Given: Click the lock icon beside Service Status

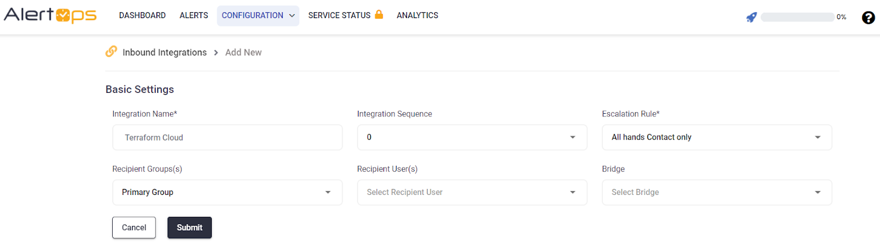Looking at the screenshot, I should click(379, 15).
